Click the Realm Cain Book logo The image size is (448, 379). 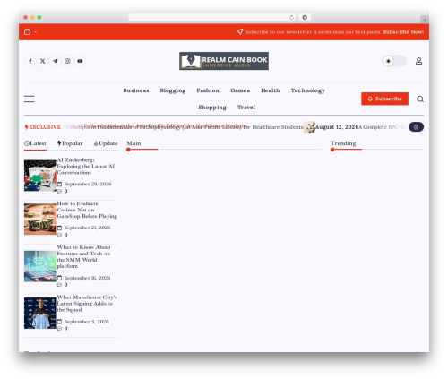[x=224, y=61]
